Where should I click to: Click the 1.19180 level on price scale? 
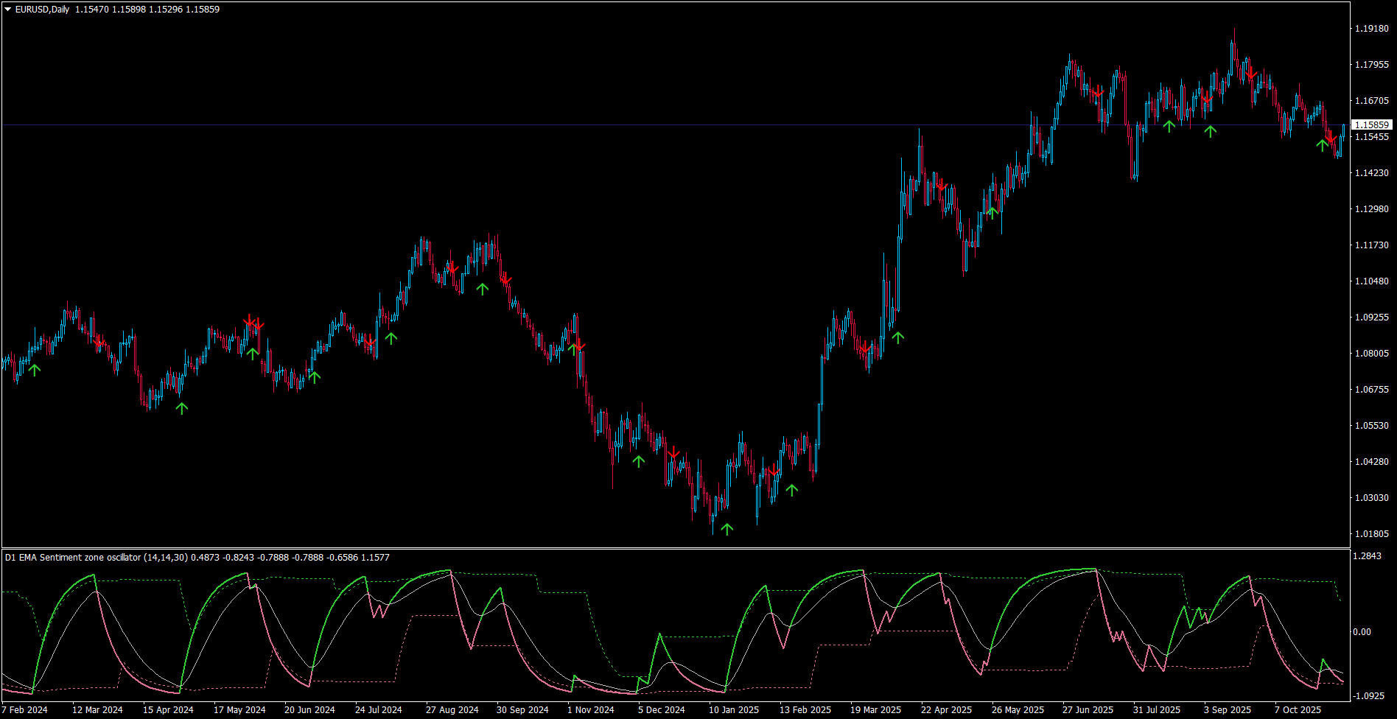[1372, 29]
